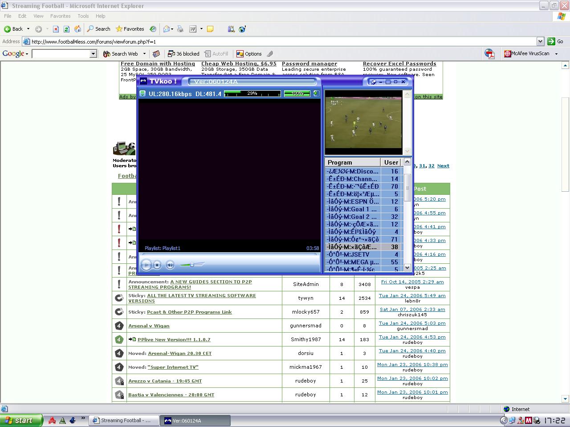Click the 36 blocked popup blocker button
This screenshot has height=427, width=570.
[183, 54]
